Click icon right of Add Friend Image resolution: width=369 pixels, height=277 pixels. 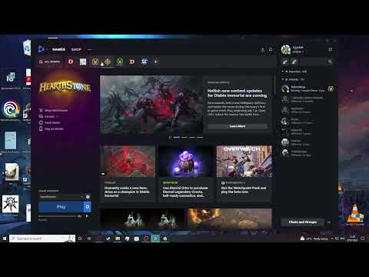294,62
